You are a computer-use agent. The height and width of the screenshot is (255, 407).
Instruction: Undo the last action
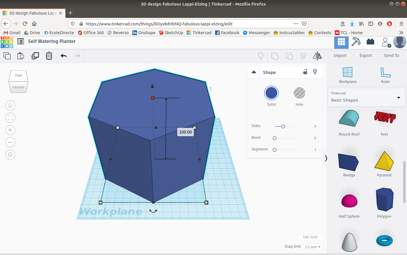[x=64, y=56]
